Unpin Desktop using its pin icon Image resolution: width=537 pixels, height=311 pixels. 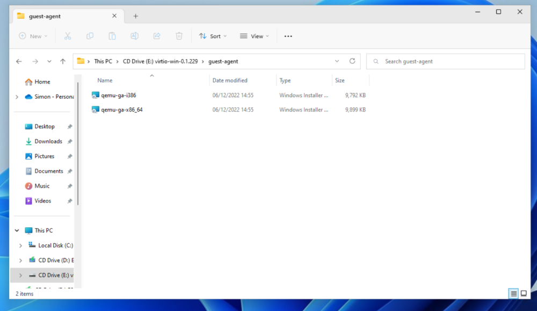coord(70,127)
